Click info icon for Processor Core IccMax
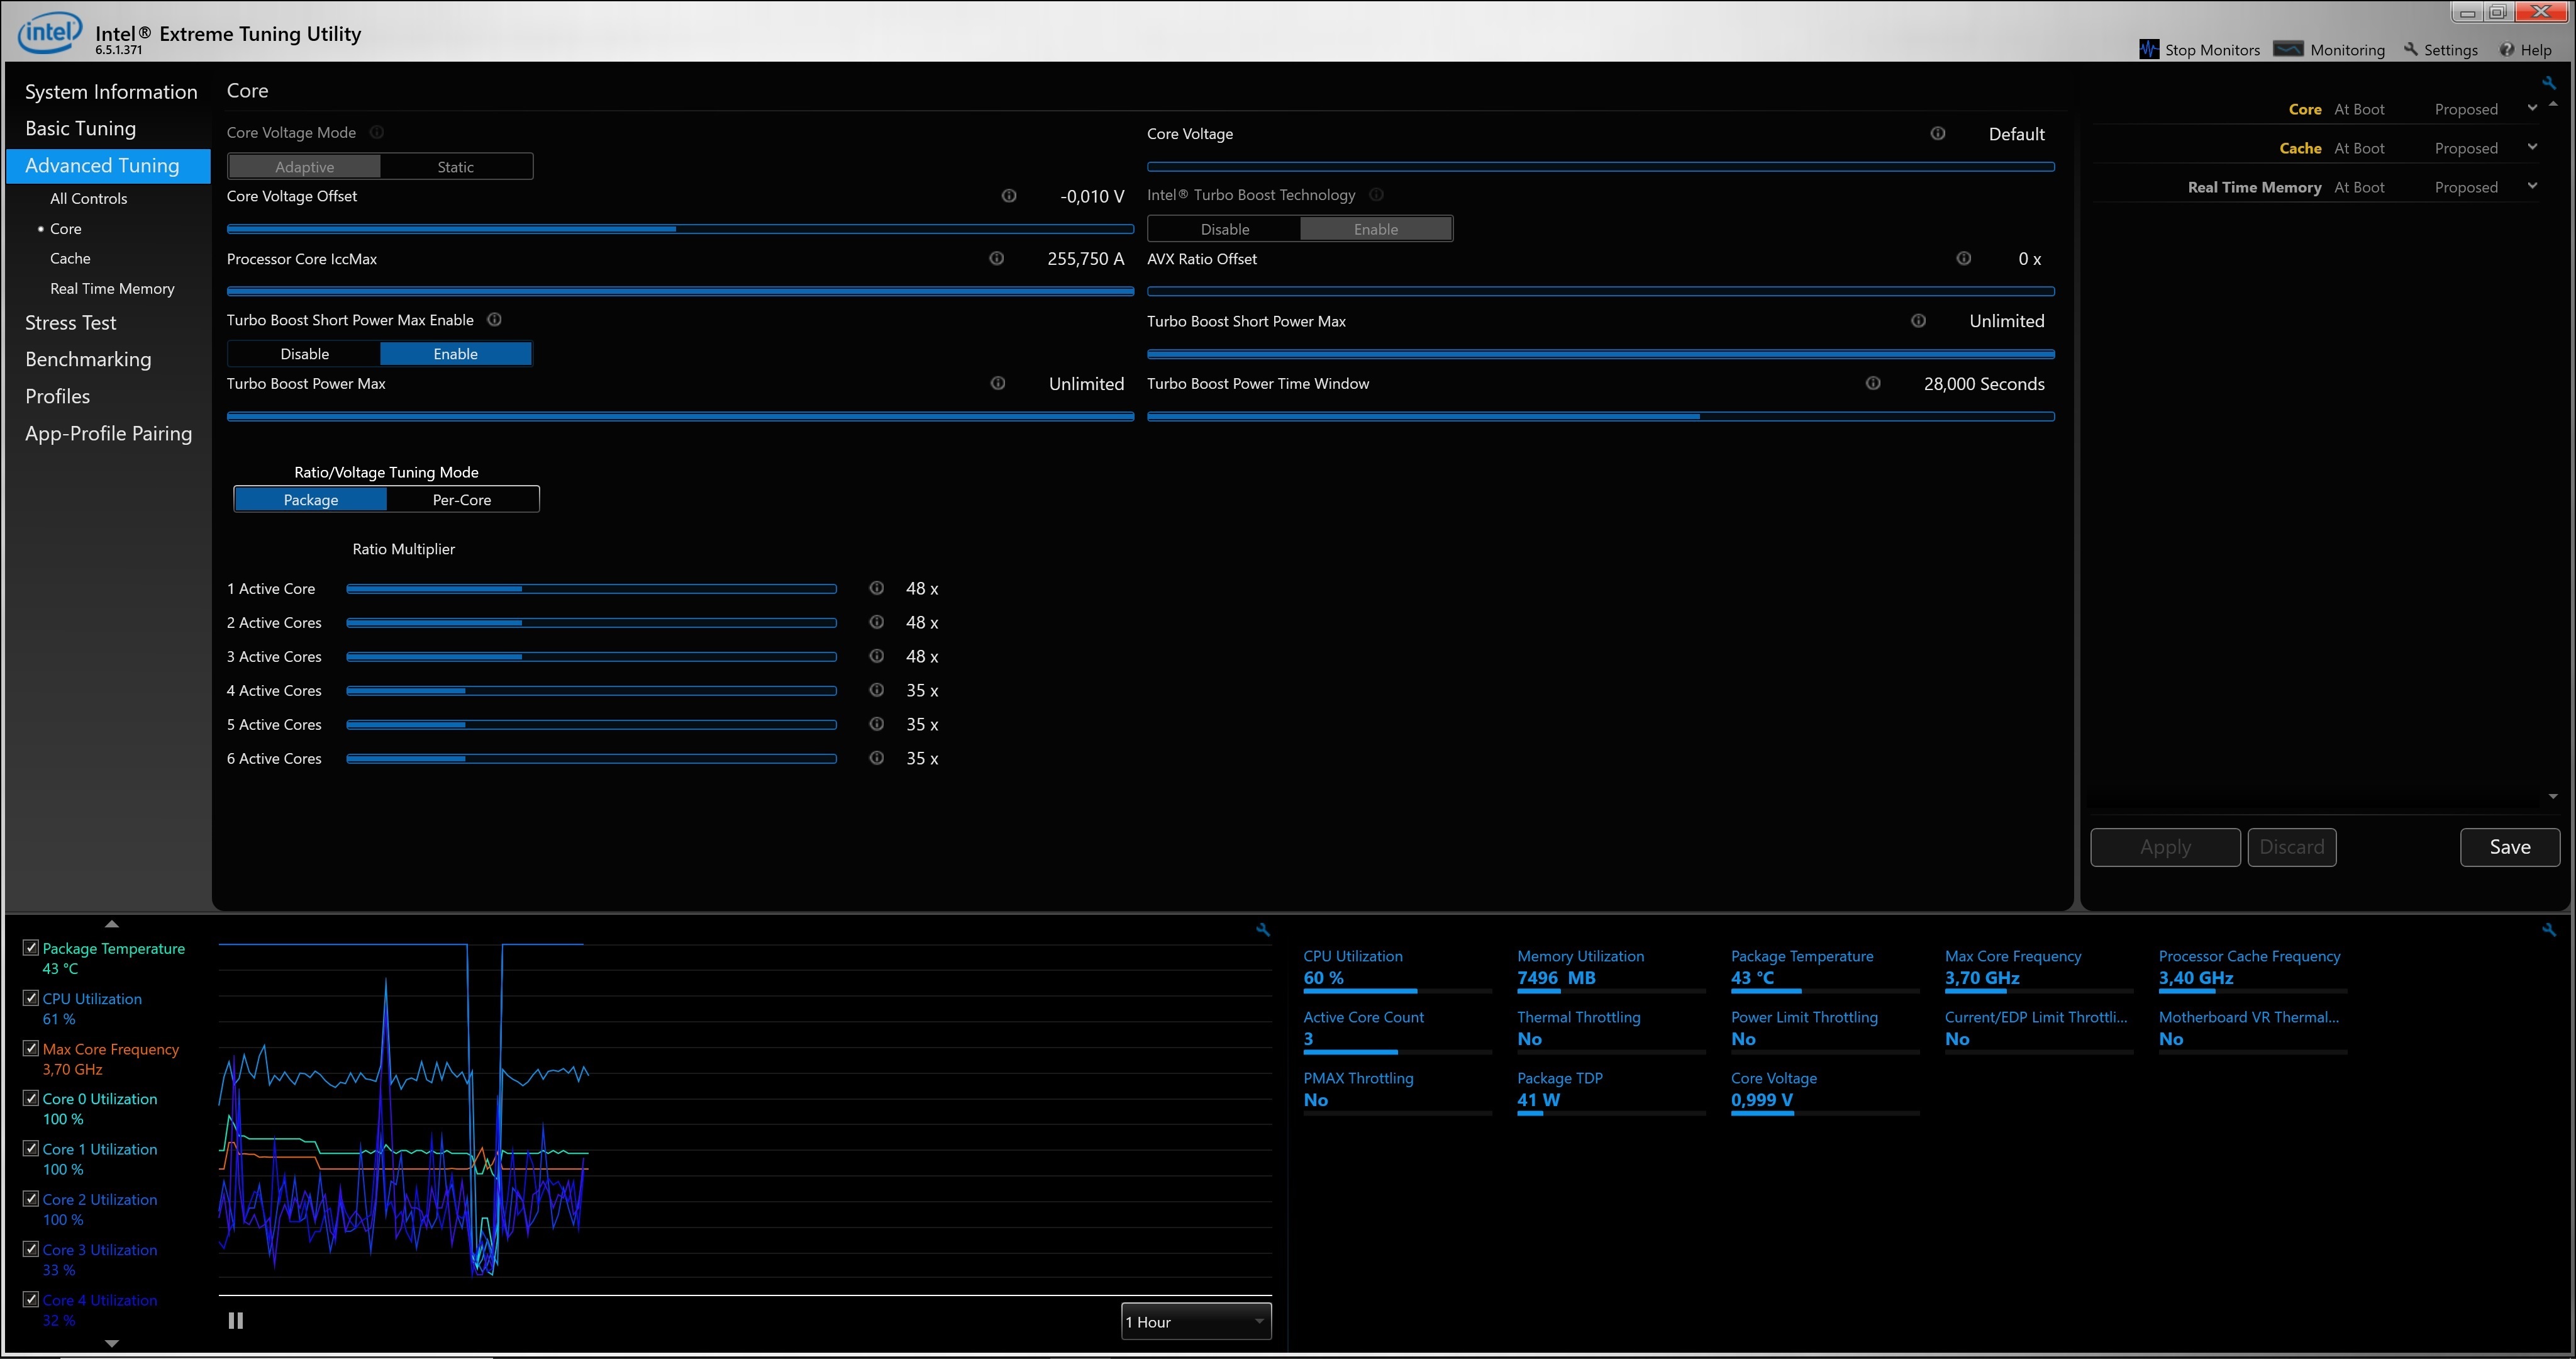Viewport: 2576px width, 1359px height. tap(997, 258)
